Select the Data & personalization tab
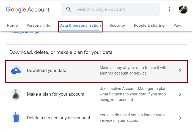 click(x=80, y=26)
